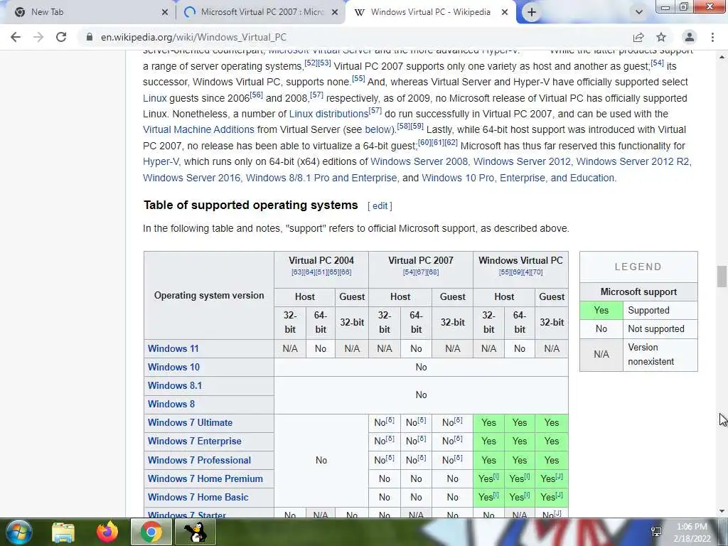
Task: Open the Windows 7 Ultimate link
Action: (x=190, y=423)
